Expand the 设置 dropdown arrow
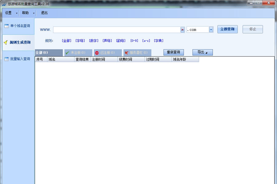 pyautogui.click(x=17, y=13)
